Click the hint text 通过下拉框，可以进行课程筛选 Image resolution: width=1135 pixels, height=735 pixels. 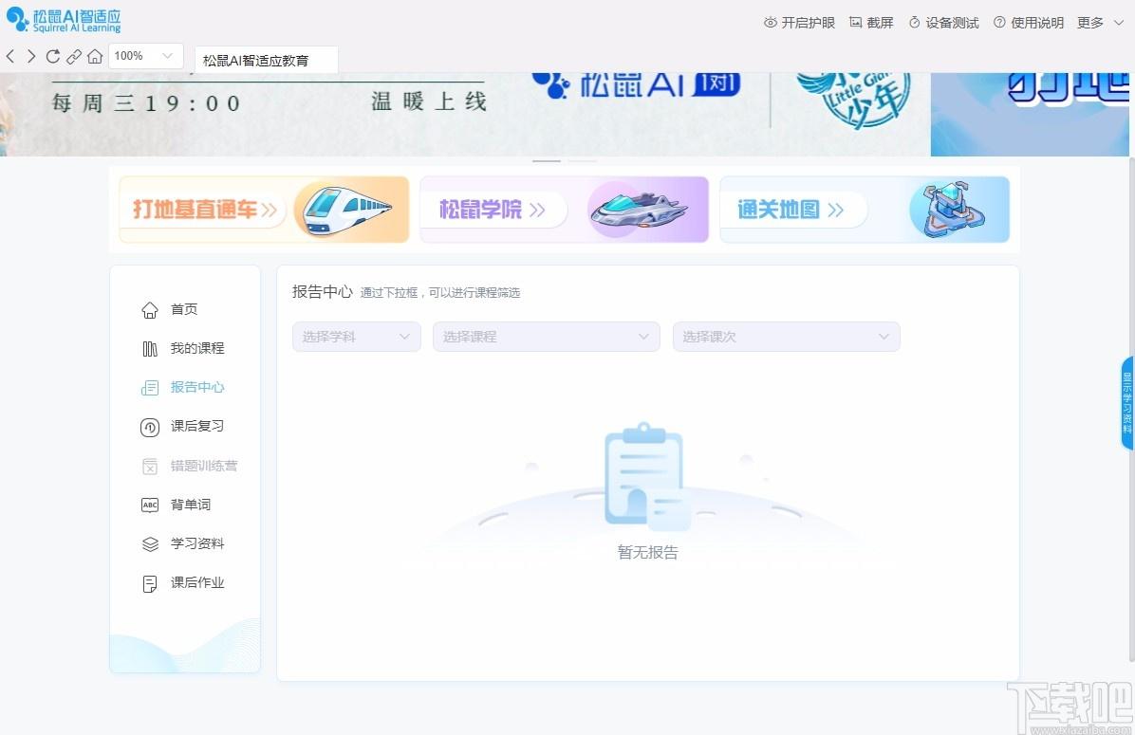(x=440, y=293)
